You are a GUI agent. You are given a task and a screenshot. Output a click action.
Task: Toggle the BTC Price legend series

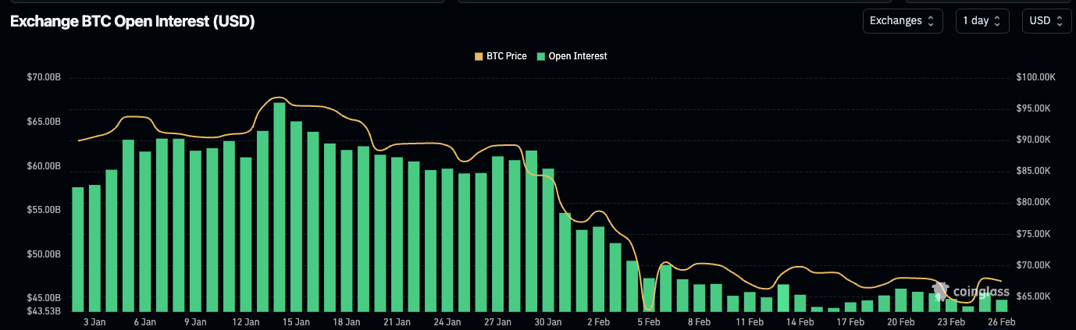click(x=506, y=56)
